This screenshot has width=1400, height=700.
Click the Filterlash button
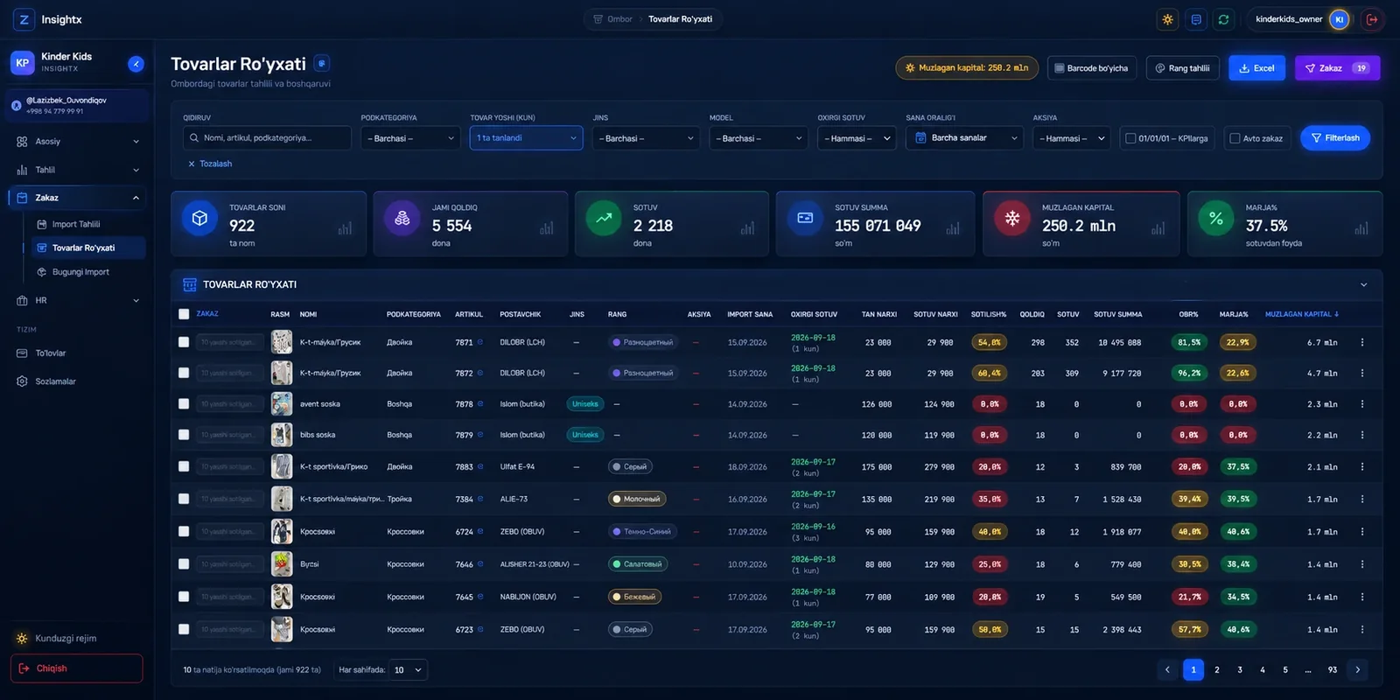1335,138
